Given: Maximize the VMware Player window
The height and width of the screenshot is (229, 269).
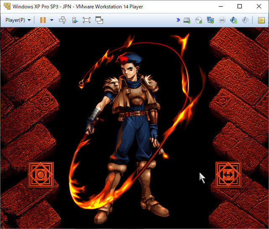Looking at the screenshot, I should 240,7.
